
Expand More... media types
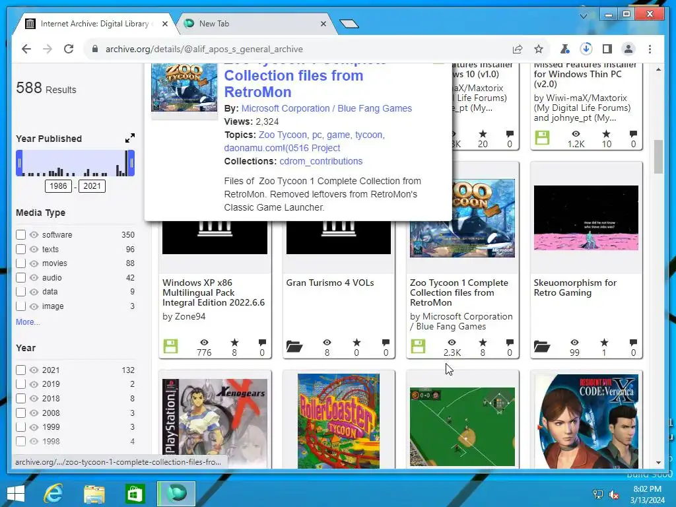pos(28,322)
